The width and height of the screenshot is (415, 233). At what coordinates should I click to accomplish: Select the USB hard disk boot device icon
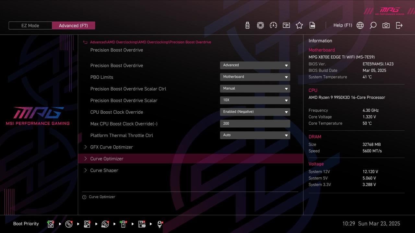[87, 224]
